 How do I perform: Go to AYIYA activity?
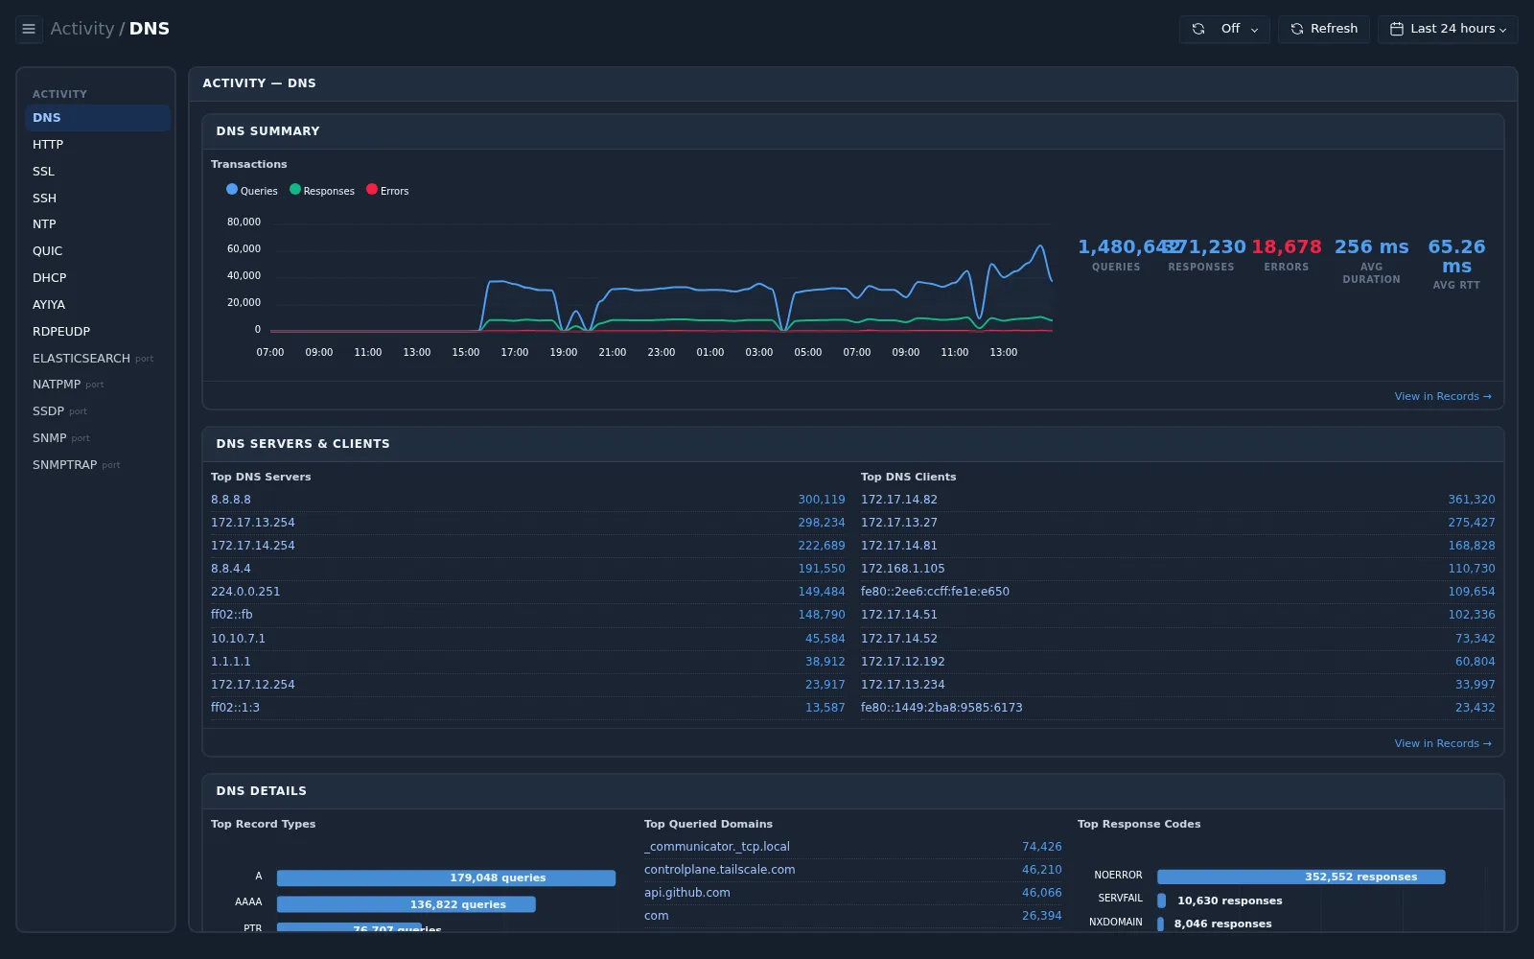[x=98, y=305]
